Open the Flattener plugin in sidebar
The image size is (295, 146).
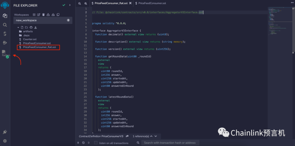point(5,53)
